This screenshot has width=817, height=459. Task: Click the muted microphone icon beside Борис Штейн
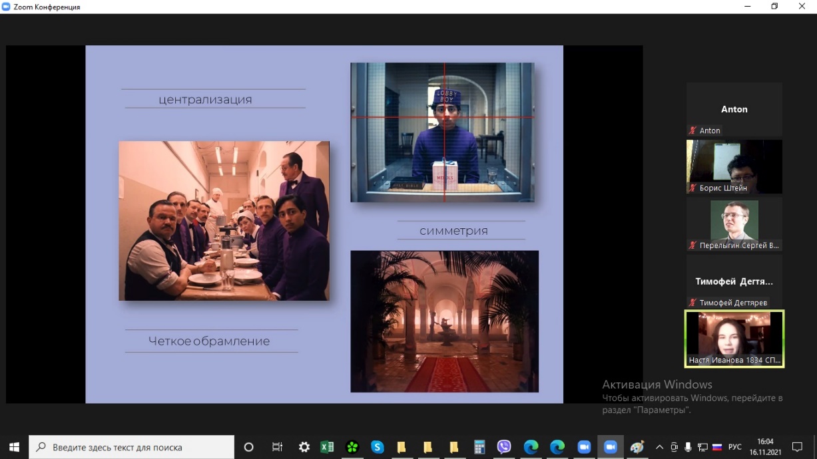click(693, 188)
